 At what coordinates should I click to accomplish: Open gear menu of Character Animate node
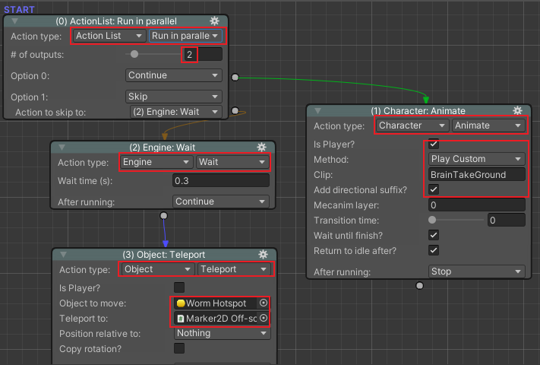click(x=518, y=110)
